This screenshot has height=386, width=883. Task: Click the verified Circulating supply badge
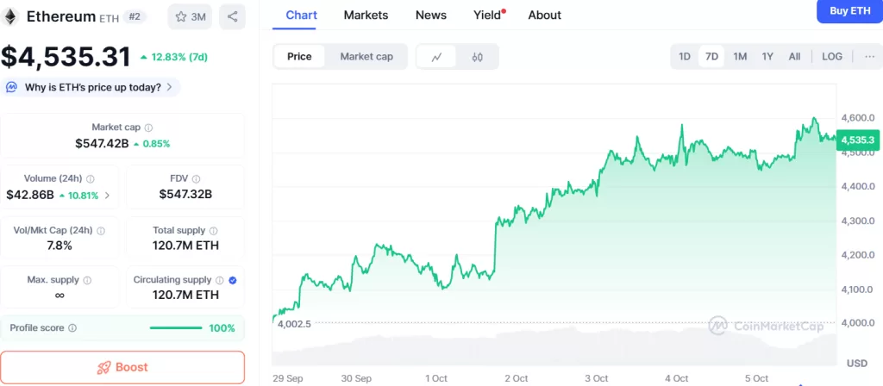(234, 280)
